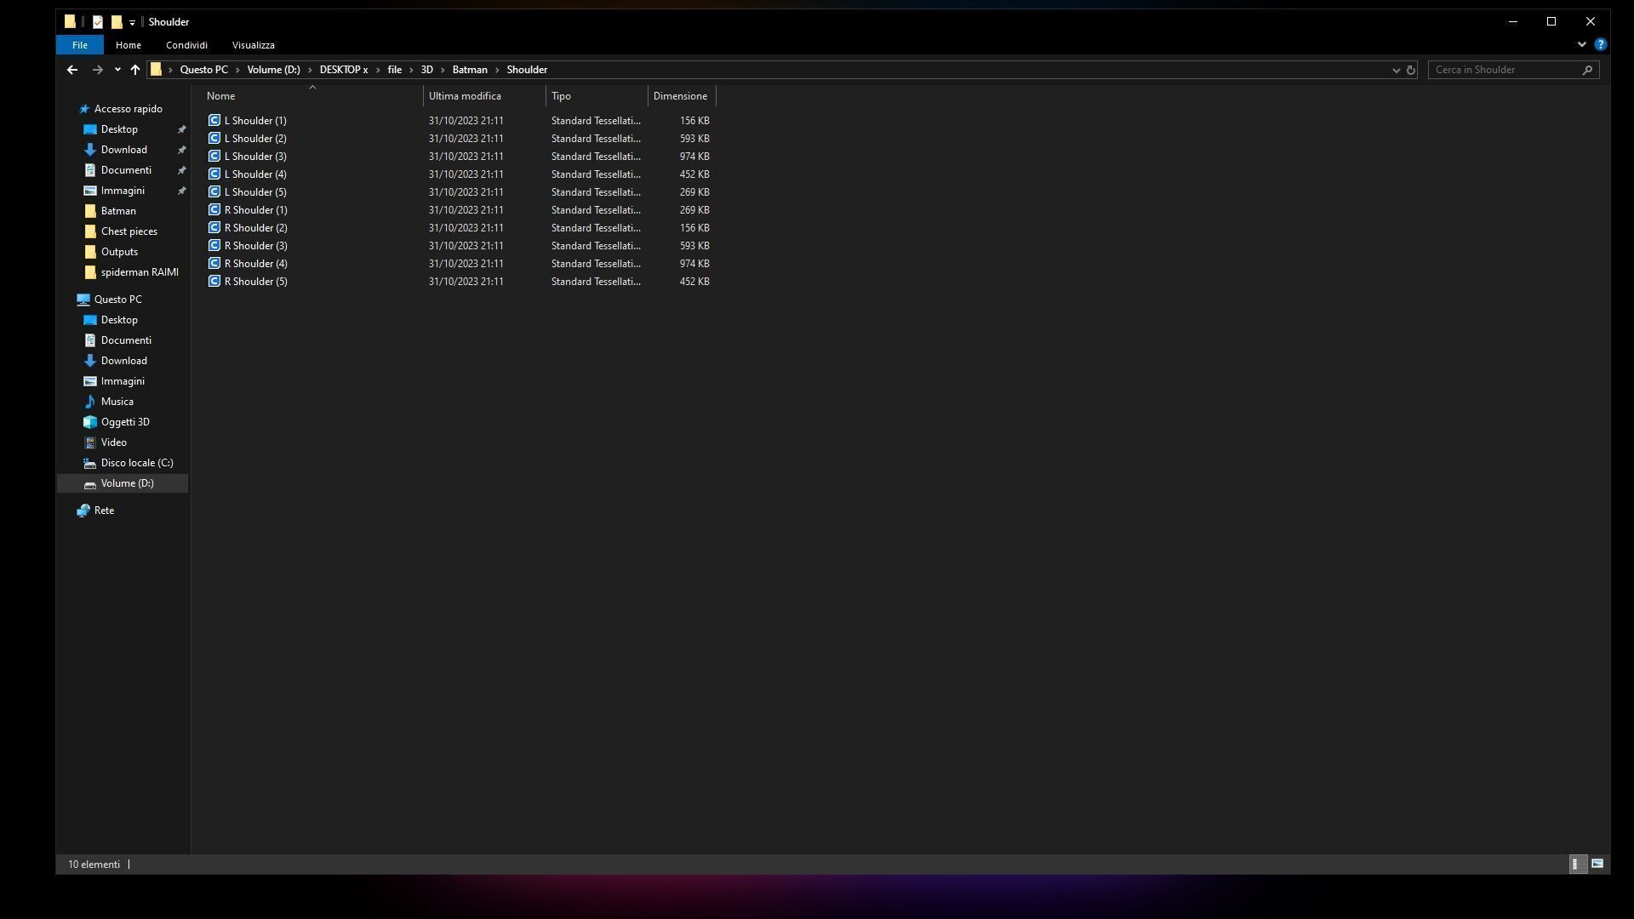
Task: Expand the ribbon with chevron arrow
Action: (1581, 44)
